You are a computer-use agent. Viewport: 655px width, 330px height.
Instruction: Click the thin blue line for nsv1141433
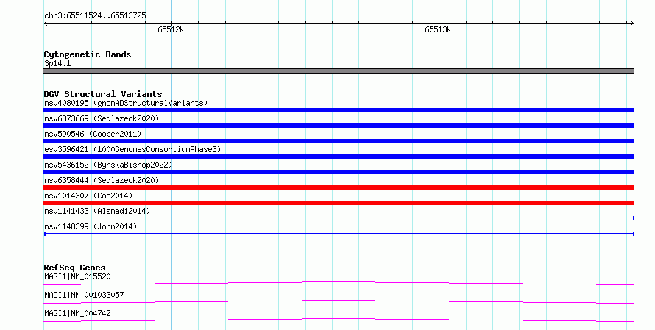(x=339, y=218)
